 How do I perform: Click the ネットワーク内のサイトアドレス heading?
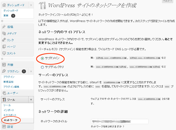coord(62,32)
